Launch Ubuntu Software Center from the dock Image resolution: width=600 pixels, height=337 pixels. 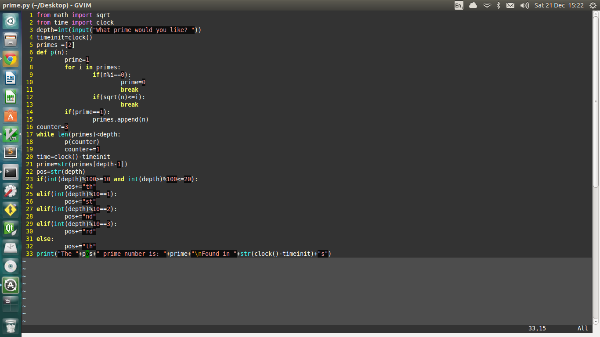point(11,116)
